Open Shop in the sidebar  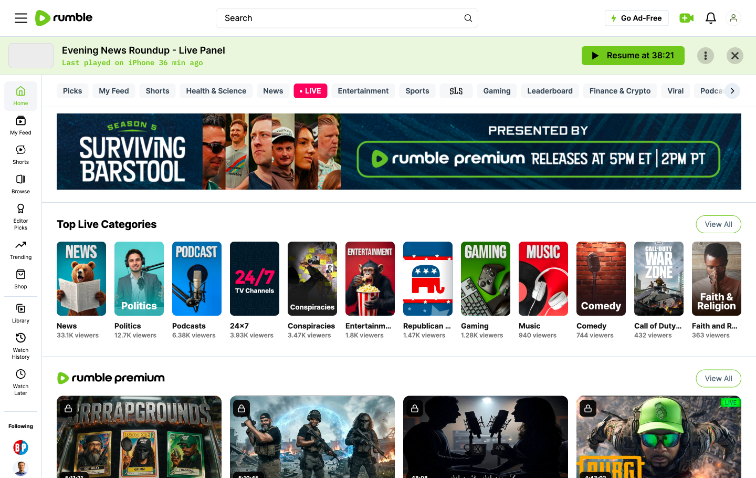point(20,279)
